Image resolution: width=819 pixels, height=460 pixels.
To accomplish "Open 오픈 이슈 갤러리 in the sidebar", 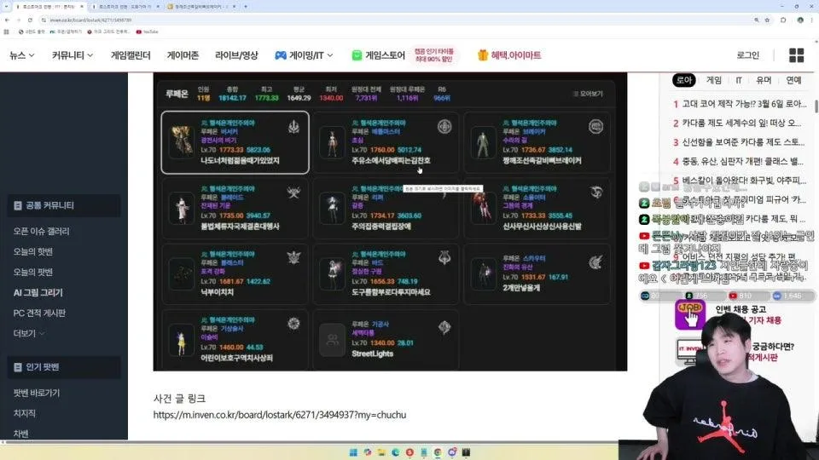I will pos(41,231).
